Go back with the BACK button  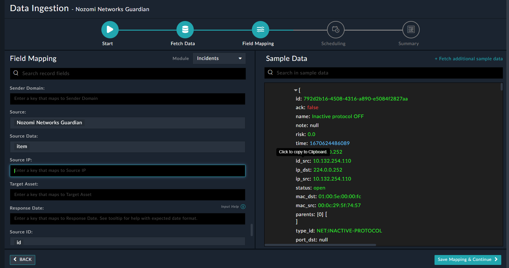[x=23, y=260]
